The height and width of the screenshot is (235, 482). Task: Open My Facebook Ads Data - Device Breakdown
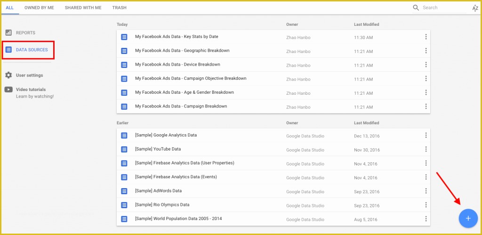177,64
